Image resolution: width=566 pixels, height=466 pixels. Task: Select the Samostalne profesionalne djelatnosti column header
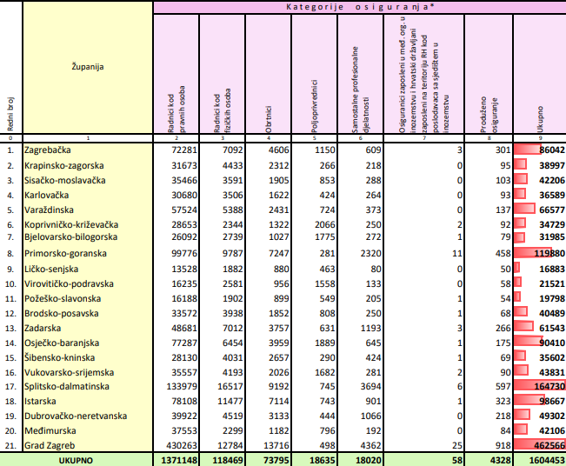tap(359, 73)
